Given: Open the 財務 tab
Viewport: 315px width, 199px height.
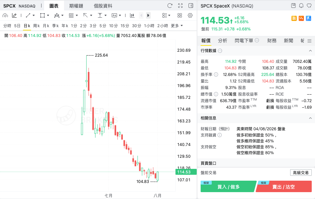Looking at the screenshot, I should click(272, 41).
